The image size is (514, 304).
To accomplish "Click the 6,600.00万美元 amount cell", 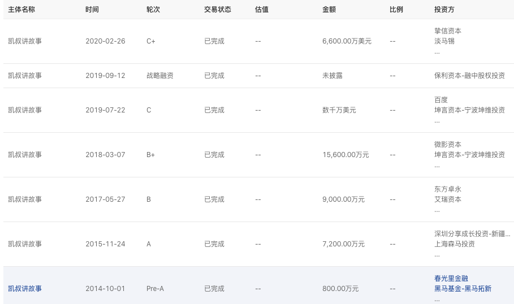I will click(x=347, y=41).
